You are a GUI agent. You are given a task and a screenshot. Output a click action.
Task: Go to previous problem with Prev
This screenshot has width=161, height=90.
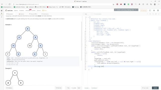click(x=68, y=88)
